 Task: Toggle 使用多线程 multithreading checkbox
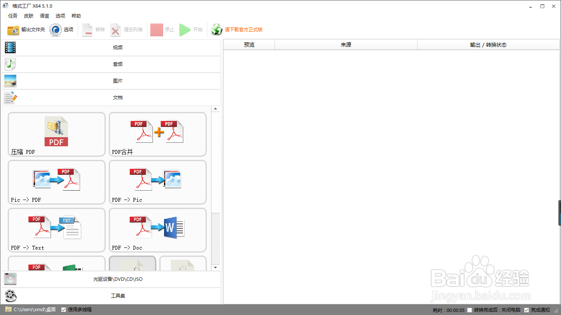click(x=64, y=309)
